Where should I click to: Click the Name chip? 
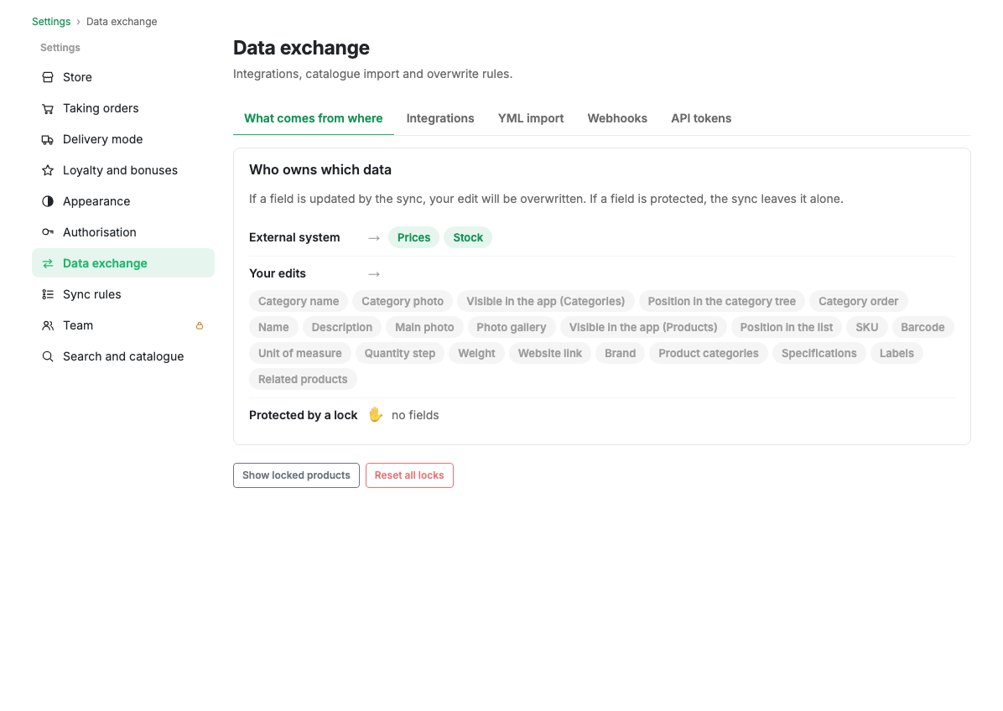point(273,327)
